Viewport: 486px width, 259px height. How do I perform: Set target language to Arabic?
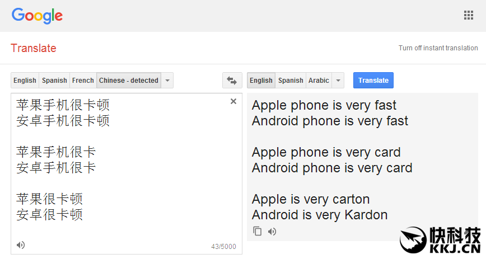coord(319,80)
